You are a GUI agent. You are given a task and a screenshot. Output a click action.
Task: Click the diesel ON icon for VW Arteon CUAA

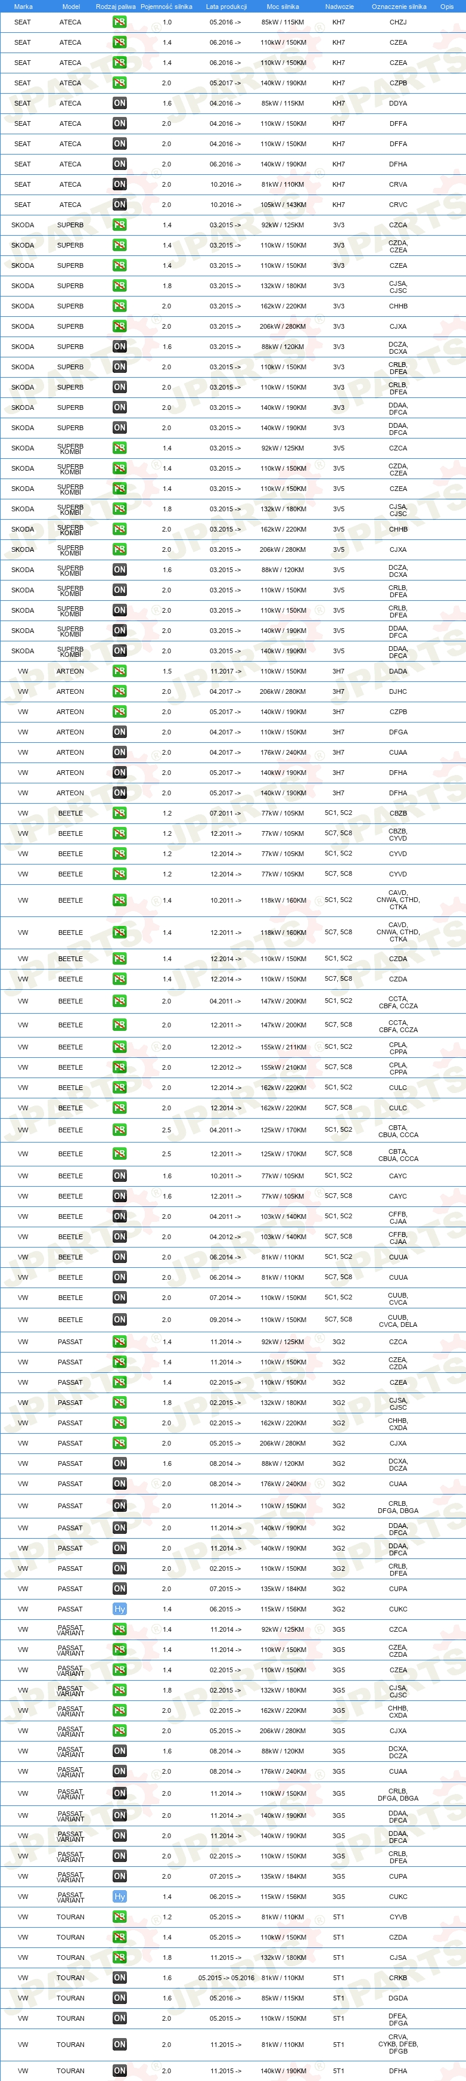coord(119,752)
